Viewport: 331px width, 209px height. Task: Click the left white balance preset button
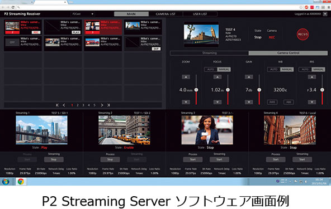[272, 102]
